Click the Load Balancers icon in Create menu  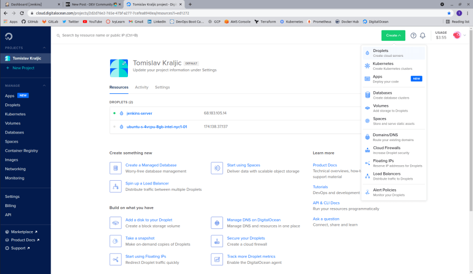click(x=368, y=176)
